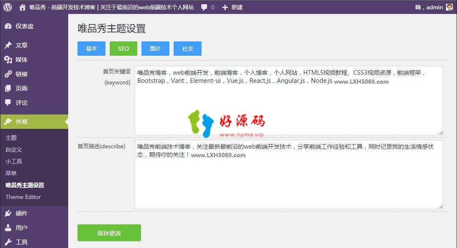This screenshot has height=248, width=457.
Task: Open 唯品秀主题设置 submenu link
Action: pyautogui.click(x=25, y=185)
